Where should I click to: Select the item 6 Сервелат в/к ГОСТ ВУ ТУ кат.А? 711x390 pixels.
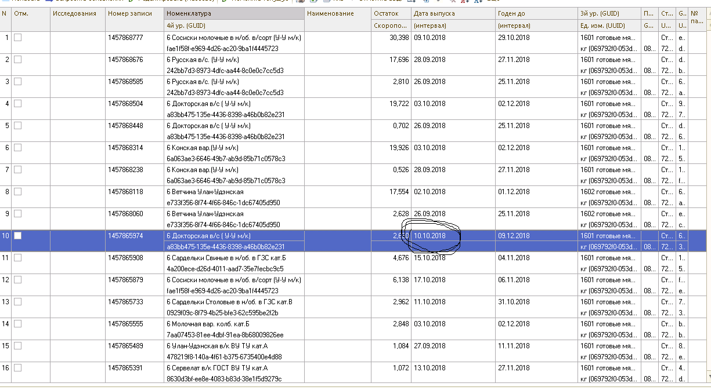(x=217, y=368)
